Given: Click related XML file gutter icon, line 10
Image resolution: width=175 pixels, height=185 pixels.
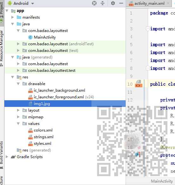Looking at the screenshot, I should click(139, 84).
